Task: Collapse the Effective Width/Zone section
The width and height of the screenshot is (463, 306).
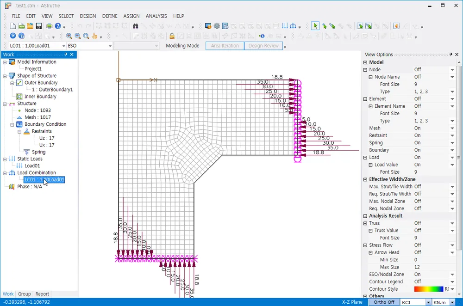Action: [x=365, y=179]
